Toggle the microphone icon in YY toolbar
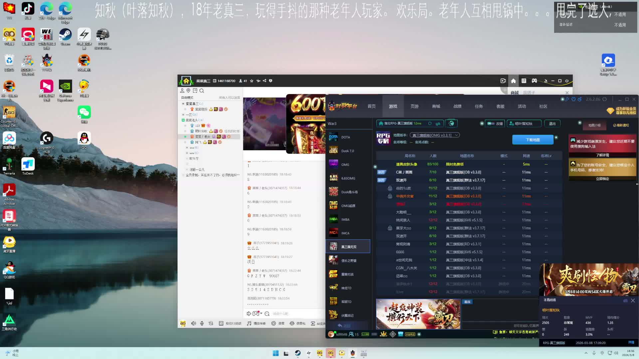The width and height of the screenshot is (639, 359). pos(202,323)
